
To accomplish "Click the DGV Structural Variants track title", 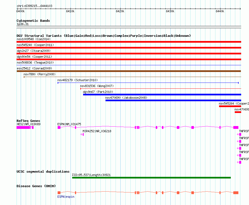I will pyautogui.click(x=104, y=36).
